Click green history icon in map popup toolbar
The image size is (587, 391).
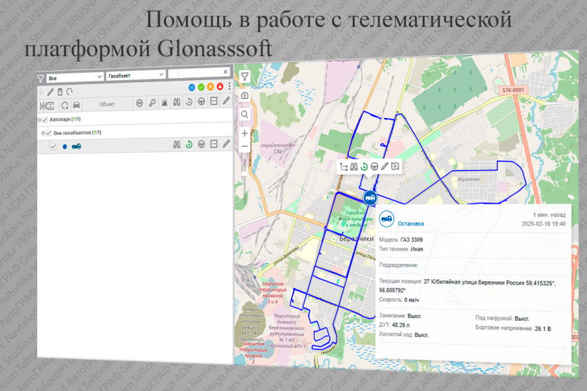364,167
